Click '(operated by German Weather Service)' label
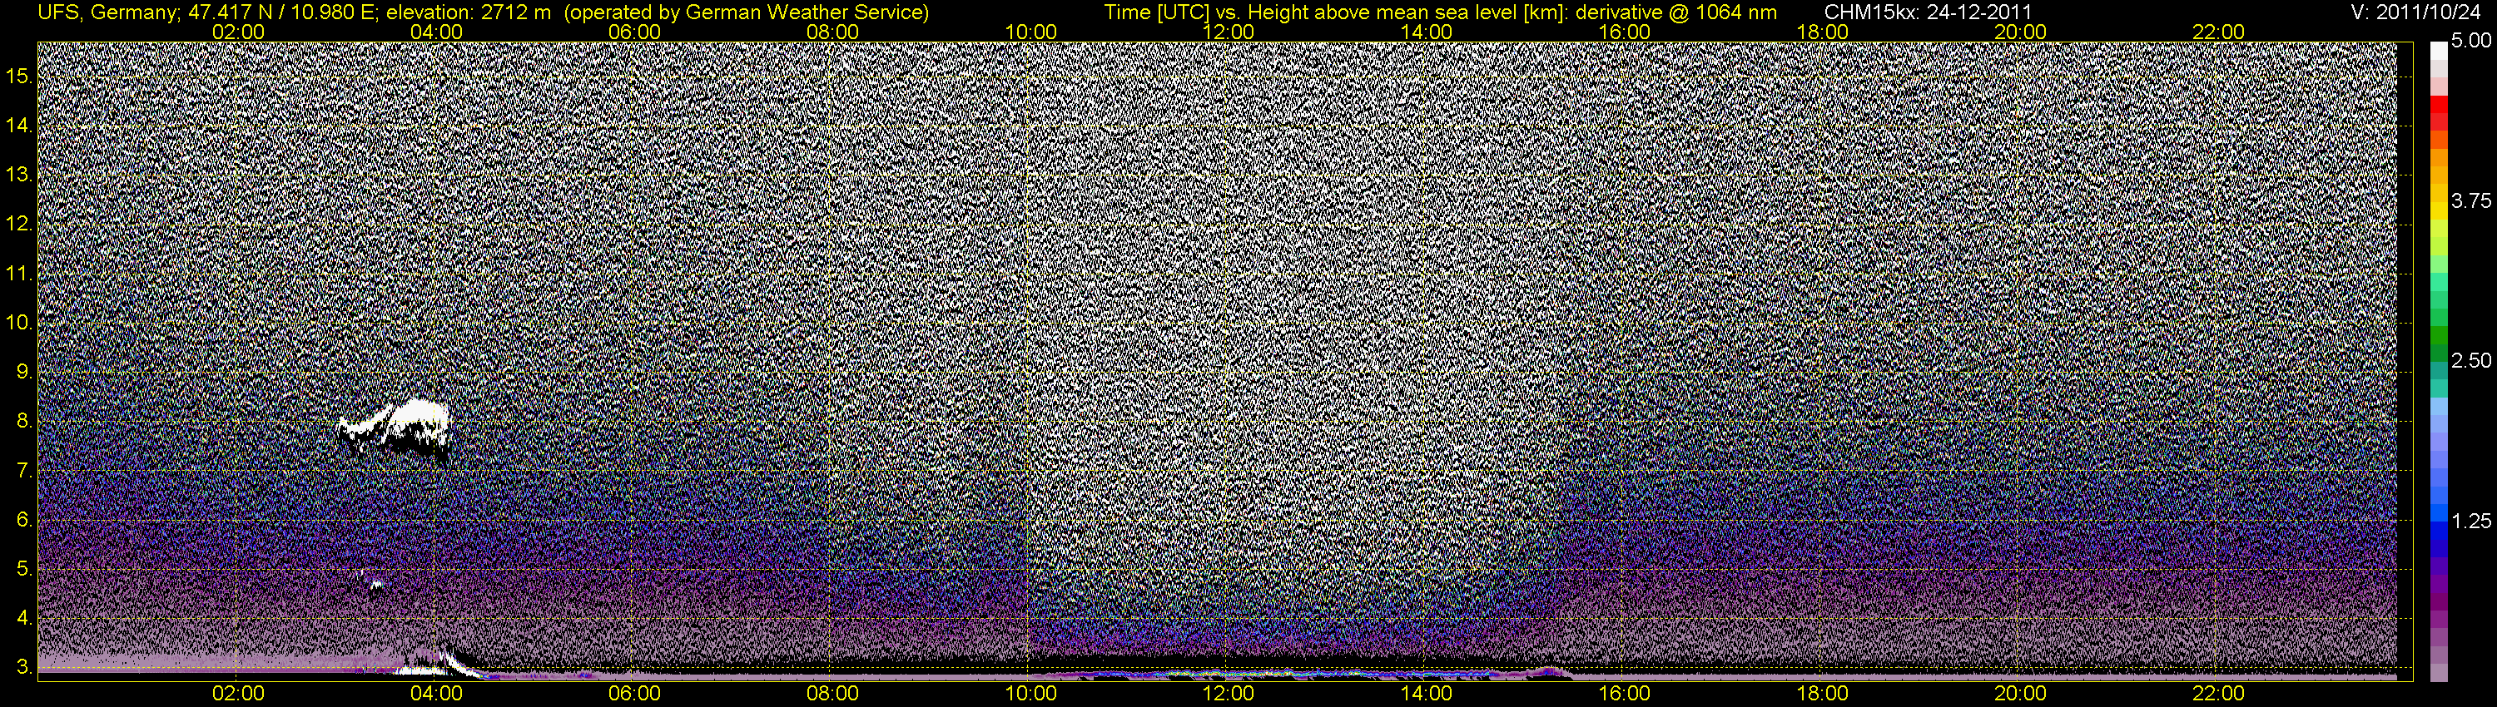The height and width of the screenshot is (707, 2497). (x=746, y=12)
